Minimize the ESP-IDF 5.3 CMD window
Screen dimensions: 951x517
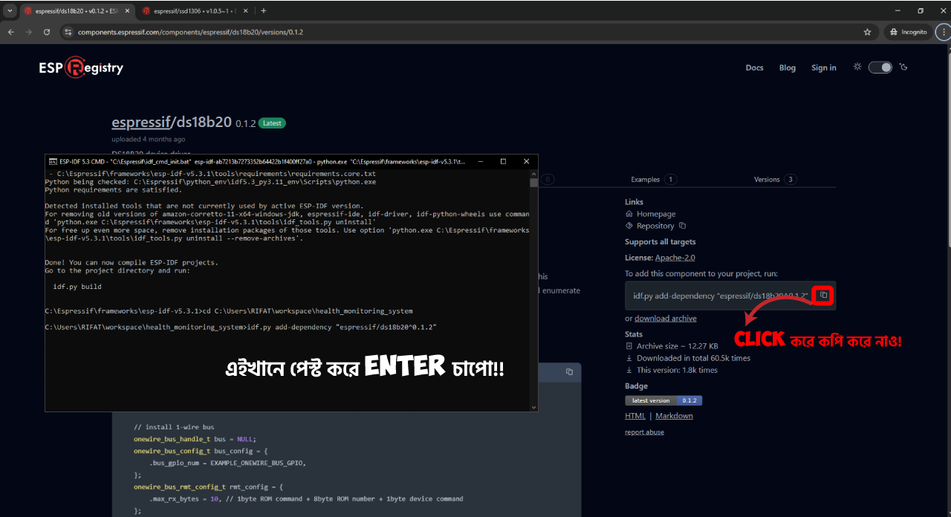480,161
